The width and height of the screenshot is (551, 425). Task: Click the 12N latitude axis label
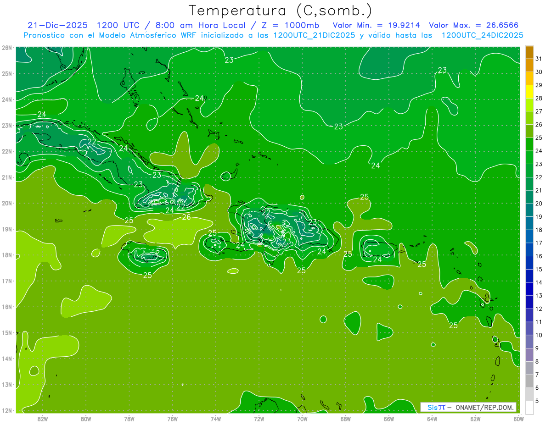pyautogui.click(x=7, y=410)
